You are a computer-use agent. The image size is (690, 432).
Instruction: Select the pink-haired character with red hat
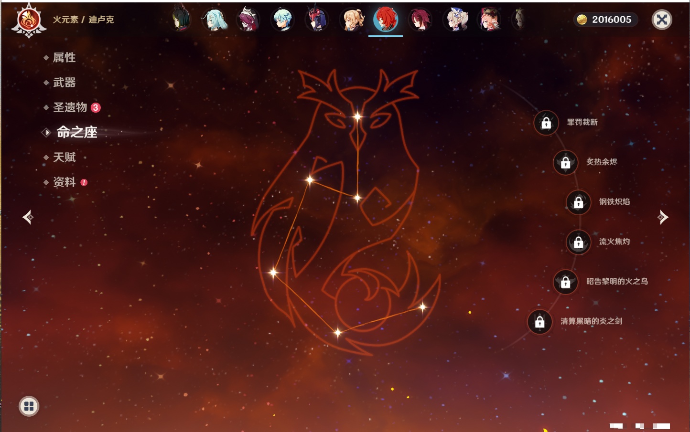tap(489, 20)
